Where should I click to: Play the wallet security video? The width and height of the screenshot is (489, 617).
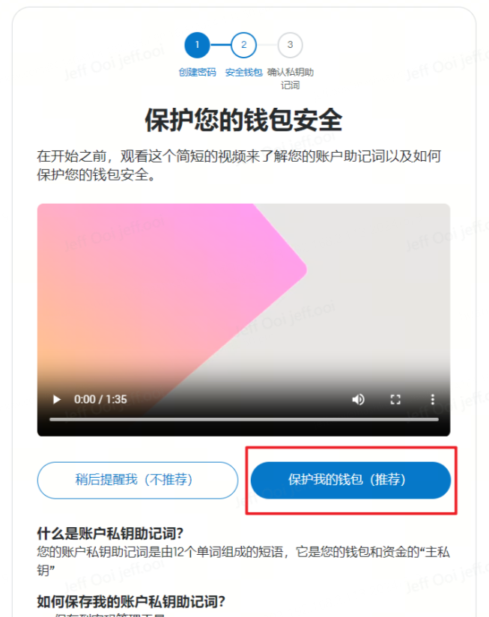(x=57, y=399)
